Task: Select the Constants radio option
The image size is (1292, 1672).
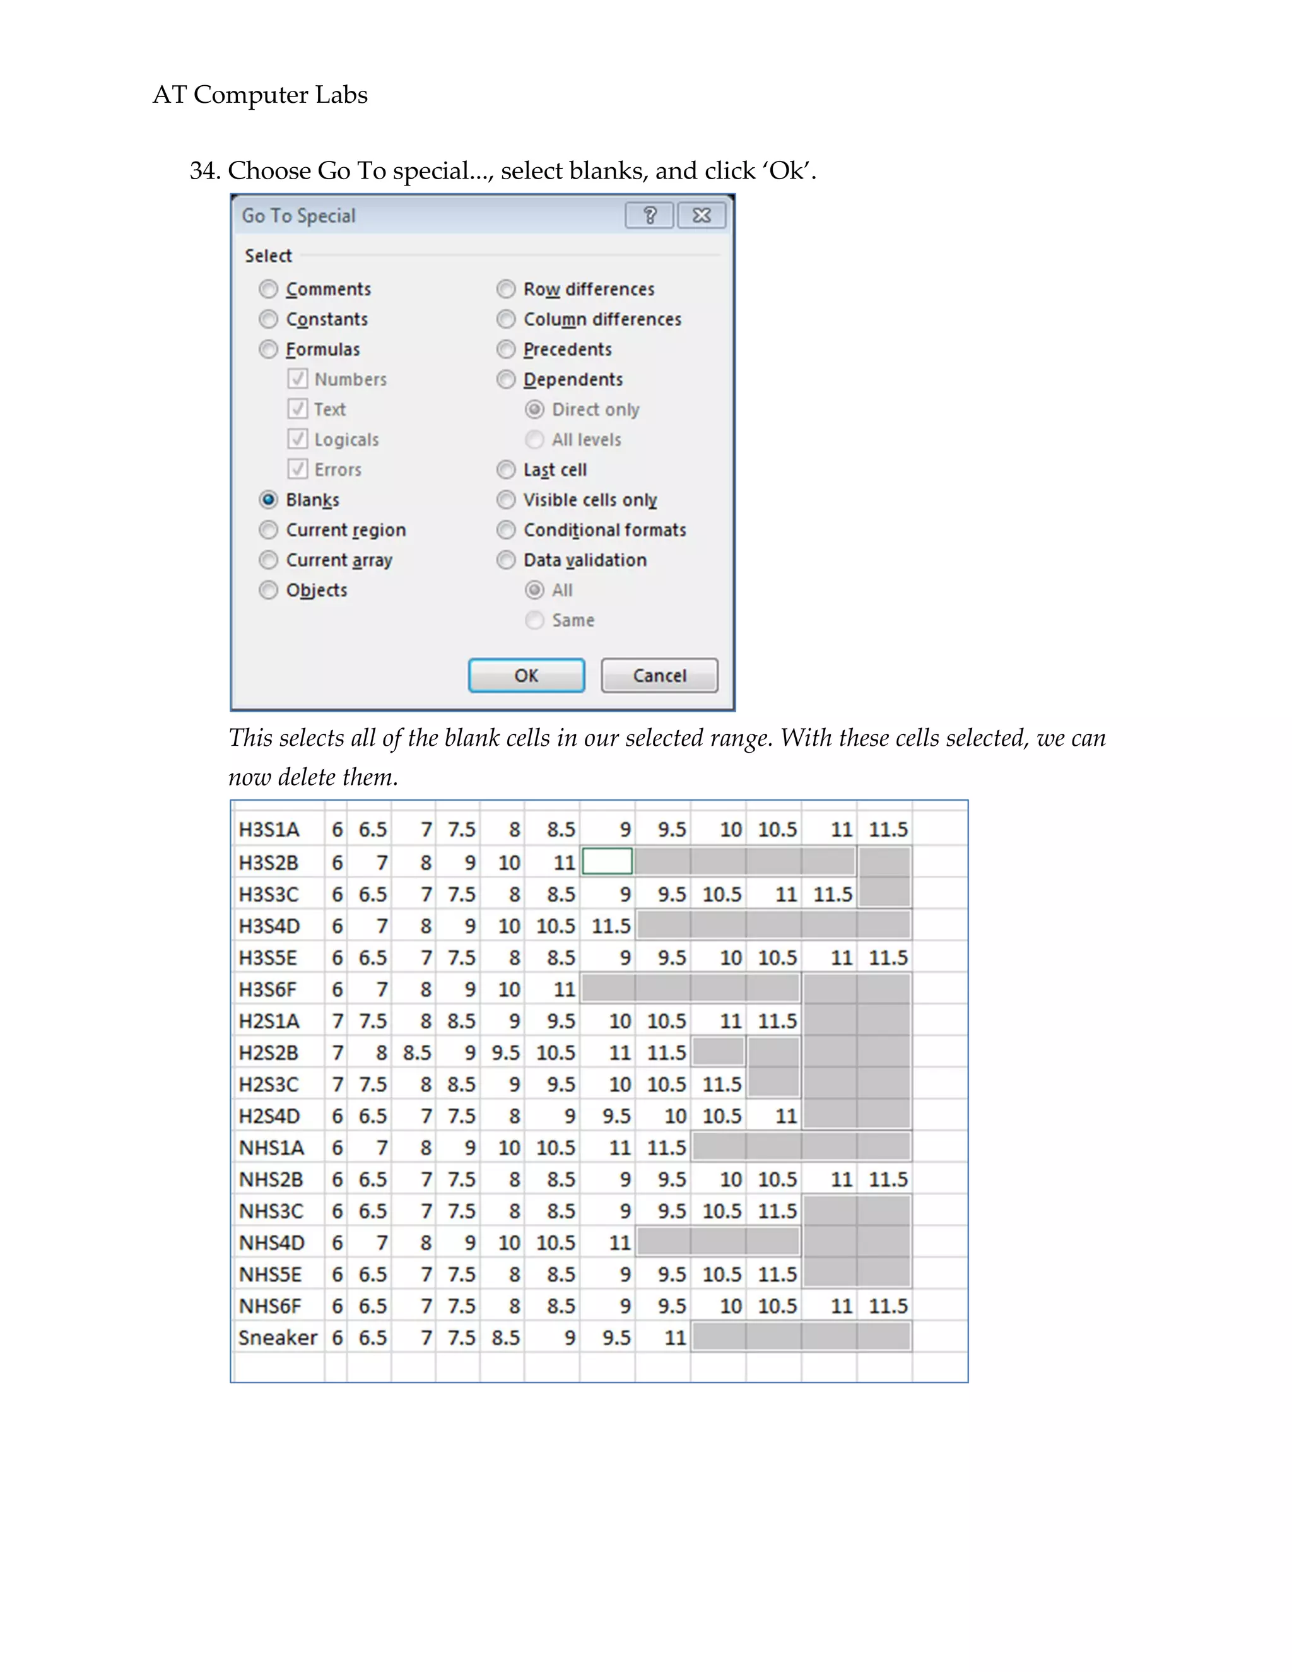Action: (x=268, y=319)
